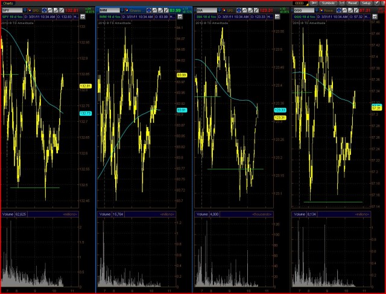The width and height of the screenshot is (386, 294).
Task: Click the yellow 83.99 price bubble on IWM axis
Action: [x=182, y=75]
